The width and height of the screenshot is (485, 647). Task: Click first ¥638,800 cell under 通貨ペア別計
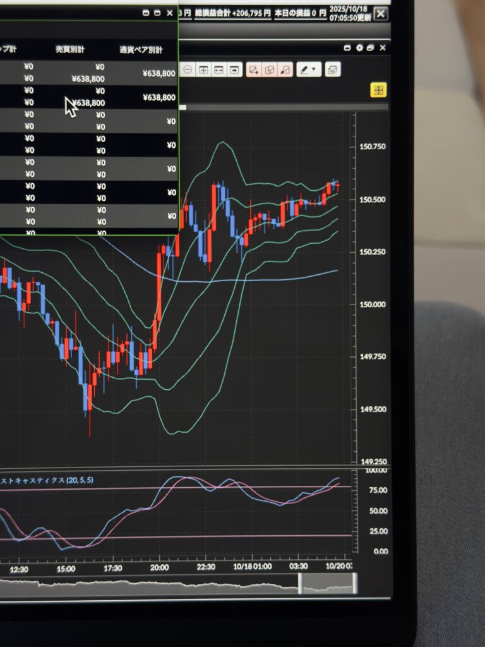pyautogui.click(x=159, y=73)
